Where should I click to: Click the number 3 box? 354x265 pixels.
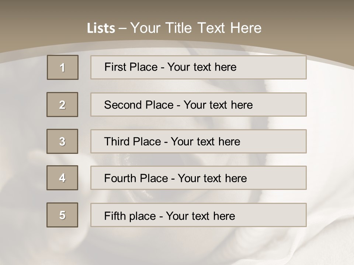pos(62,141)
